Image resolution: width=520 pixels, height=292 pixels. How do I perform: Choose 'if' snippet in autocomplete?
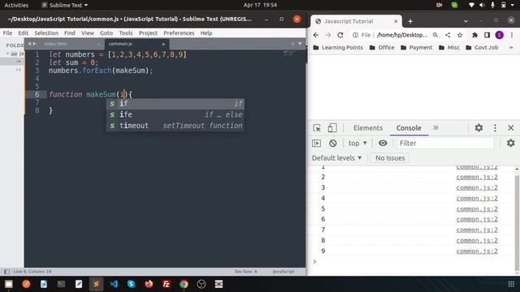click(175, 104)
